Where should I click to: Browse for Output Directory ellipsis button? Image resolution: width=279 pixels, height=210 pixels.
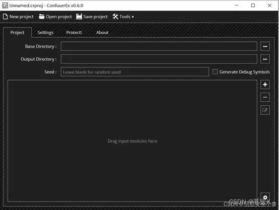(265, 59)
